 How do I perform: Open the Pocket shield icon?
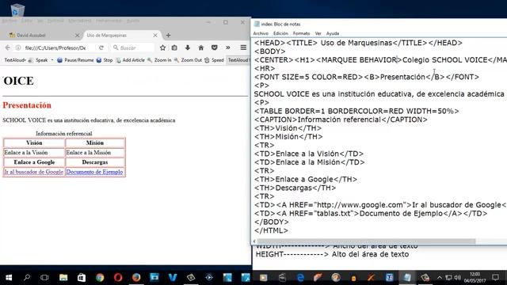214,47
